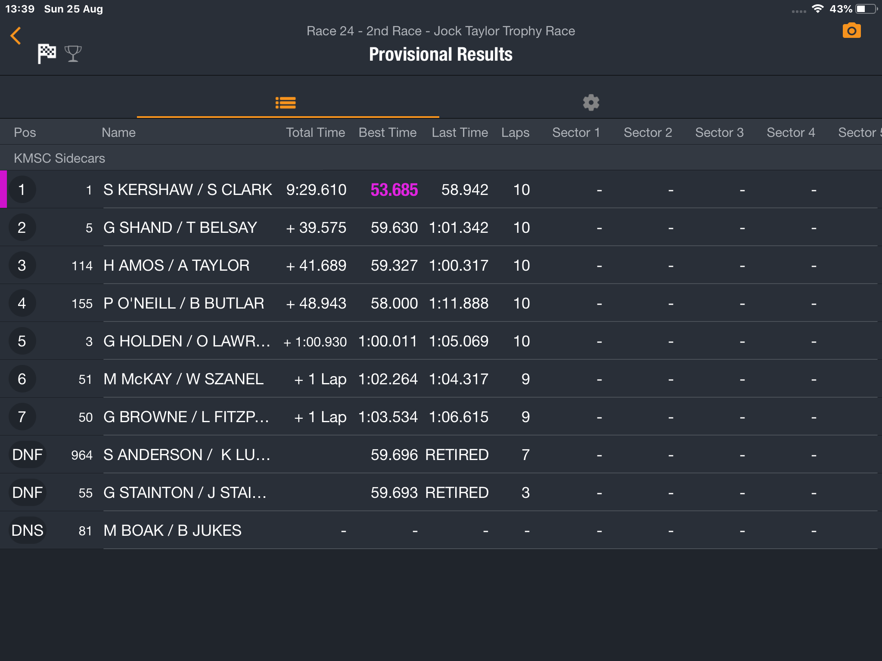Open the settings gear tab

tap(591, 102)
